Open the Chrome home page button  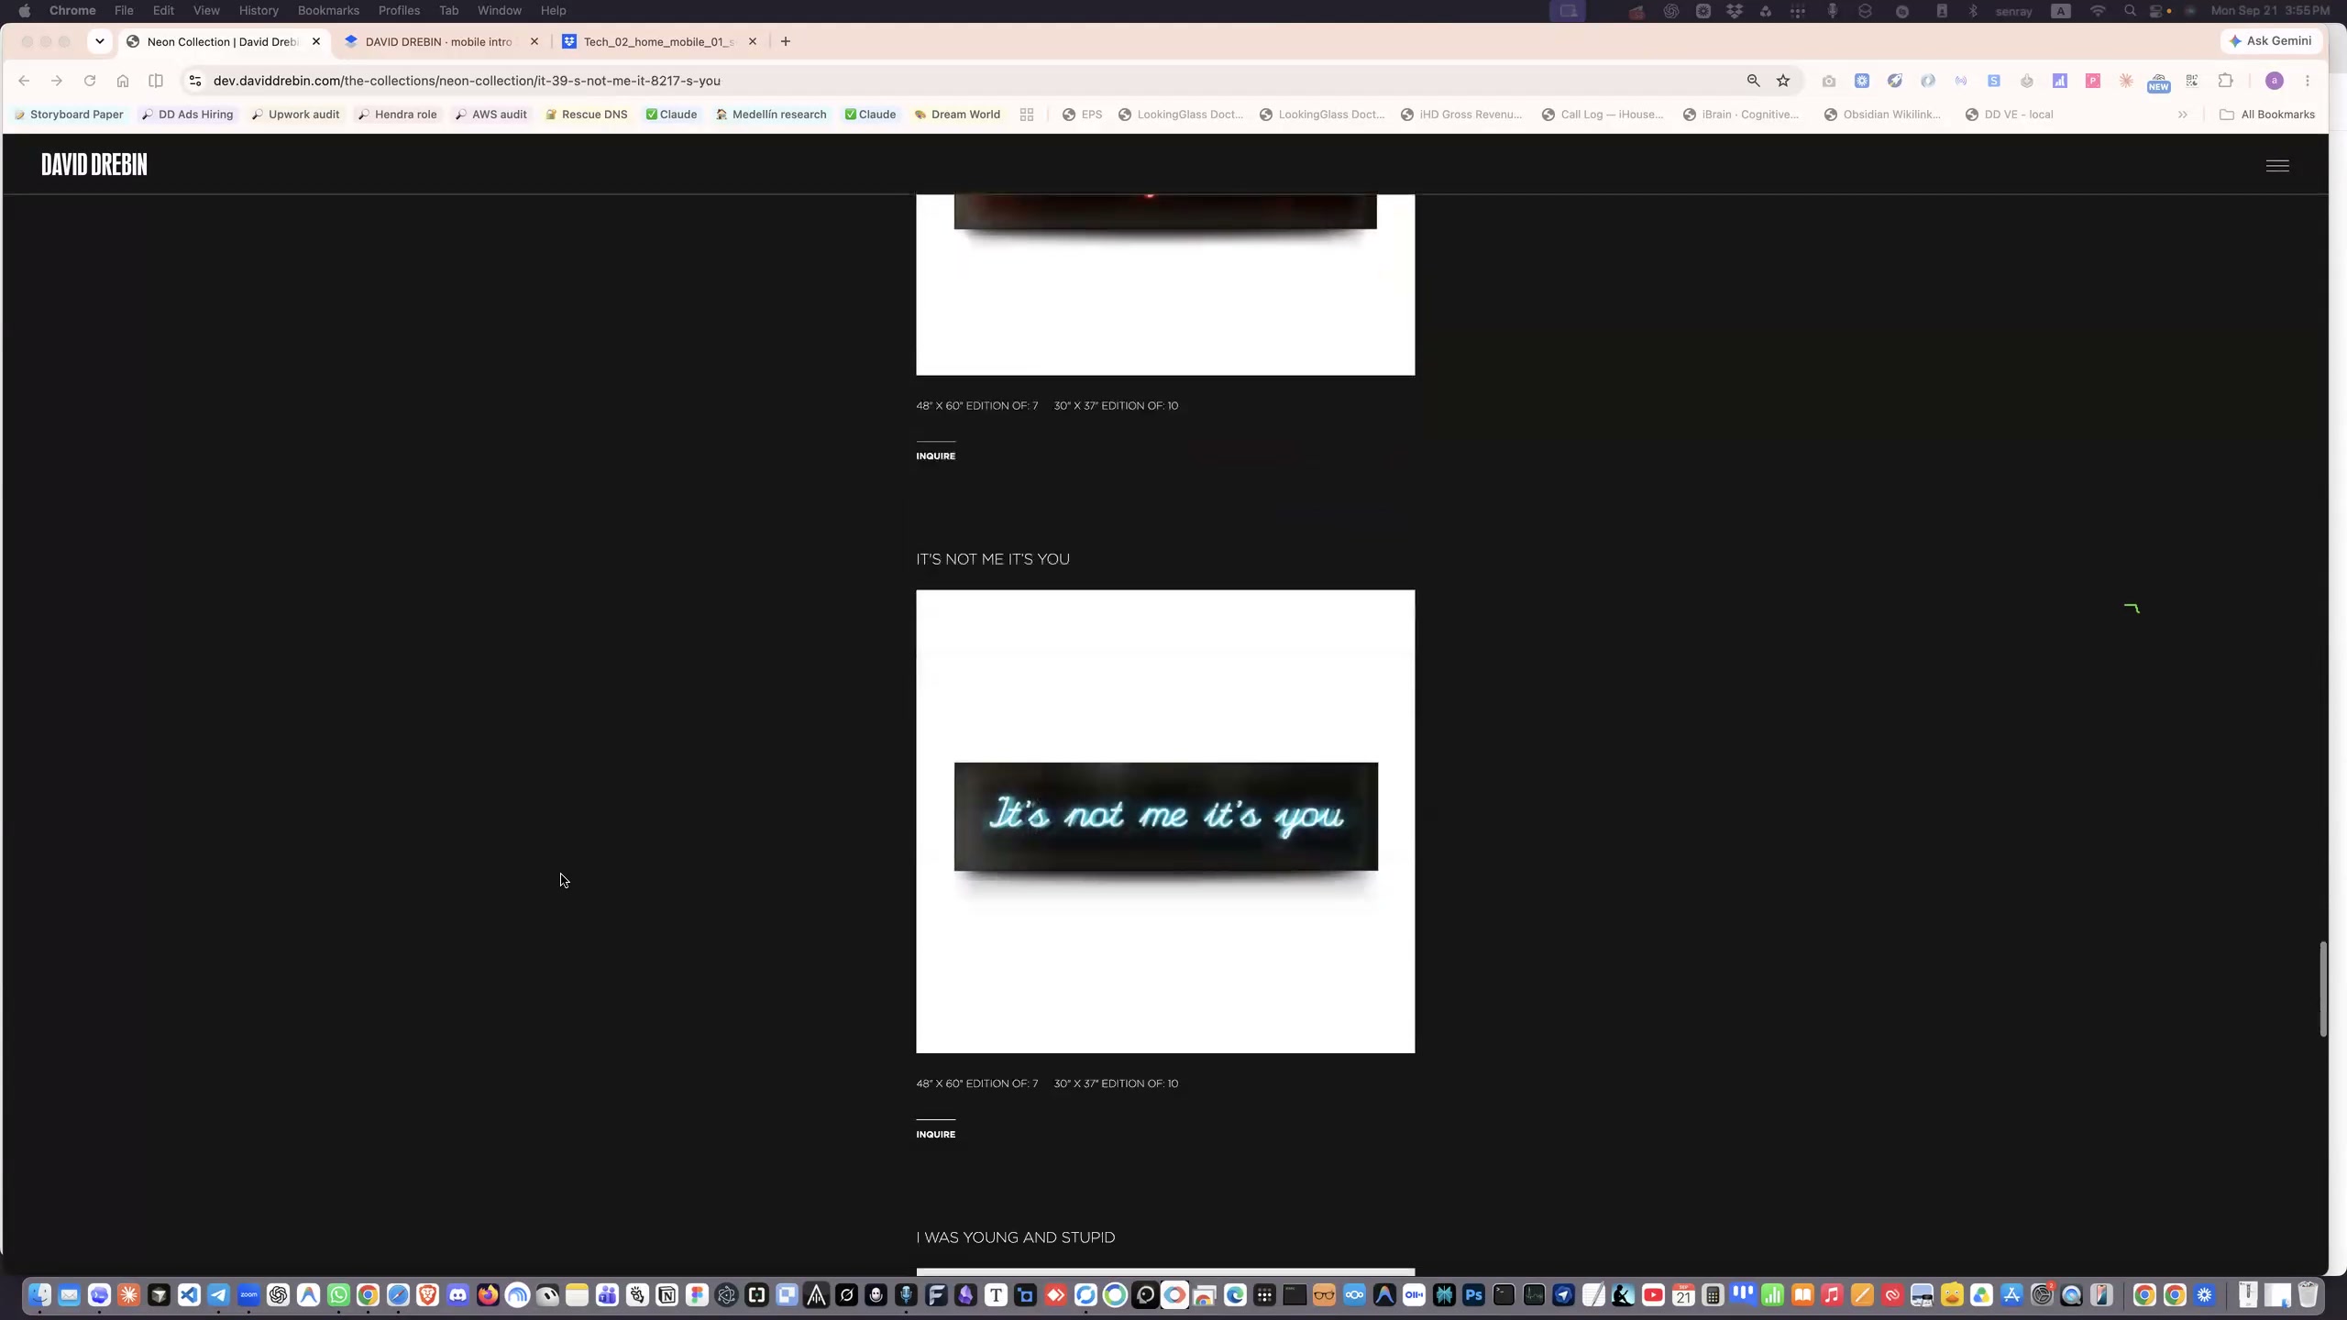tap(123, 81)
